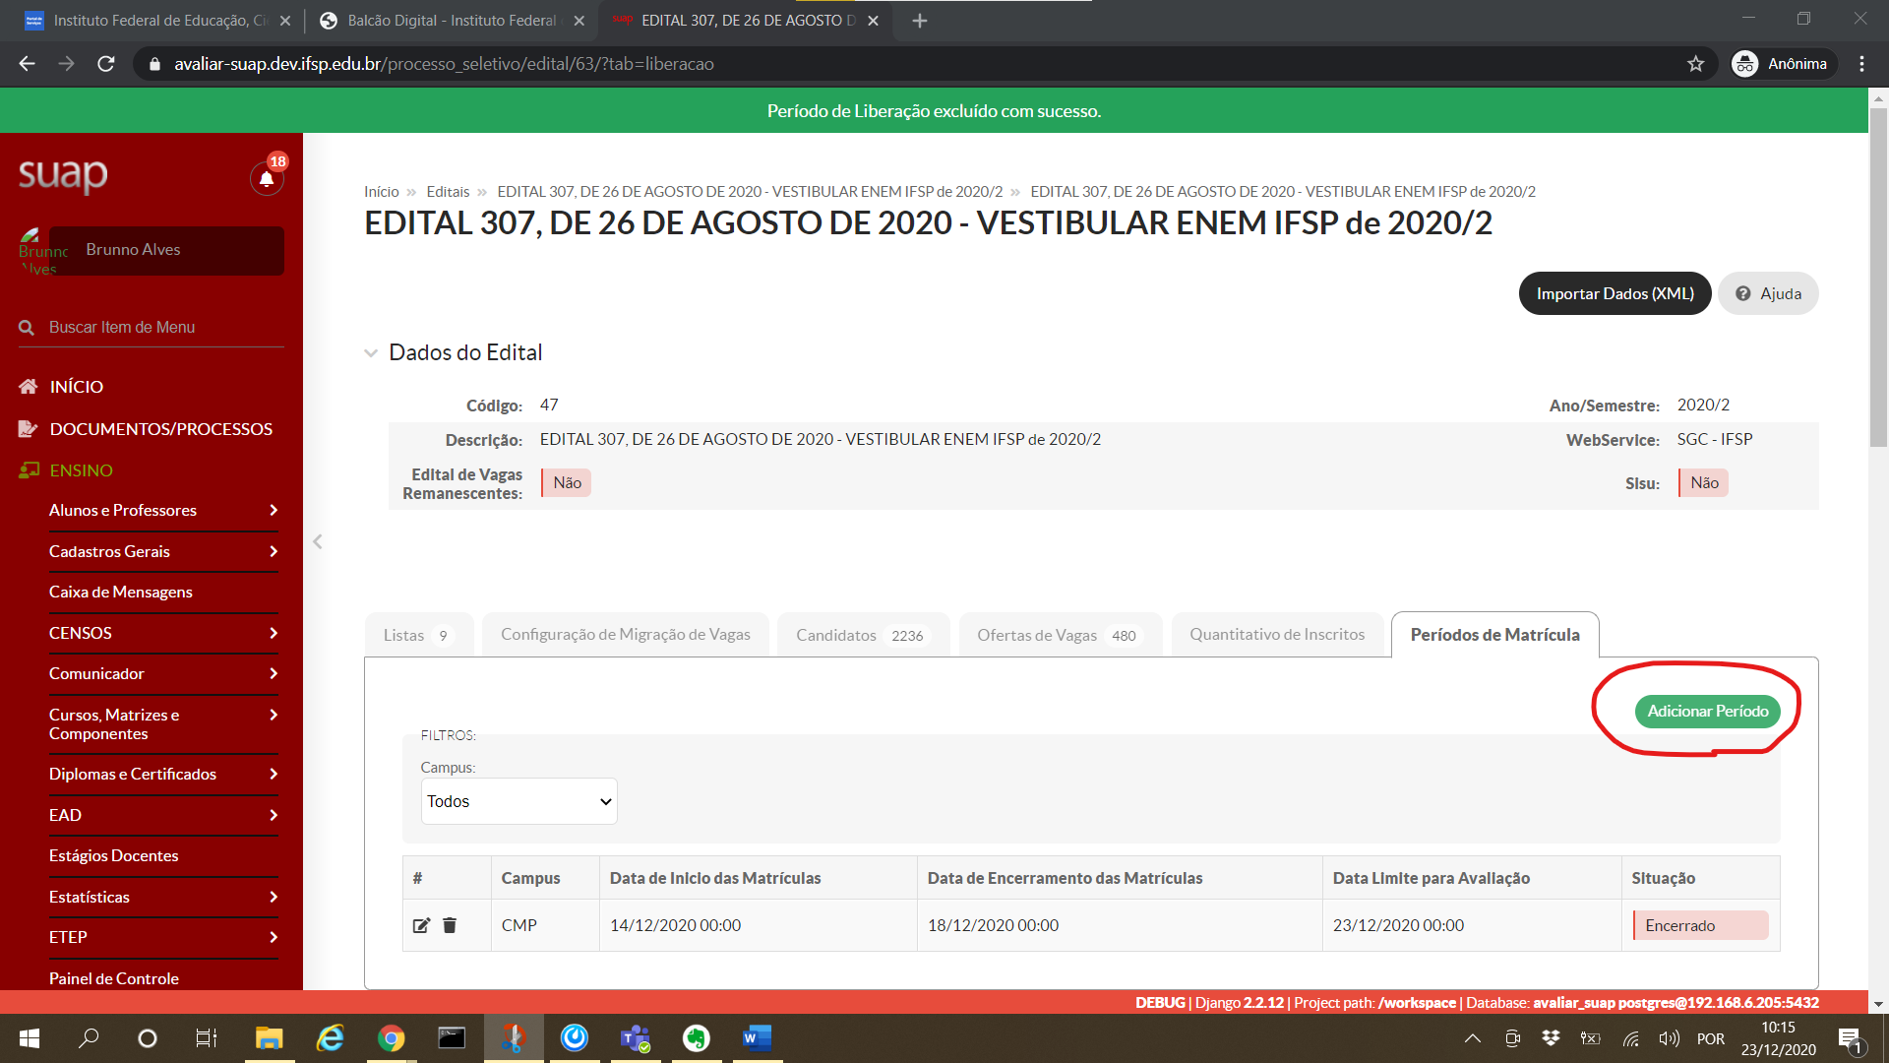1889x1063 pixels.
Task: Go back in the browser
Action: point(28,64)
